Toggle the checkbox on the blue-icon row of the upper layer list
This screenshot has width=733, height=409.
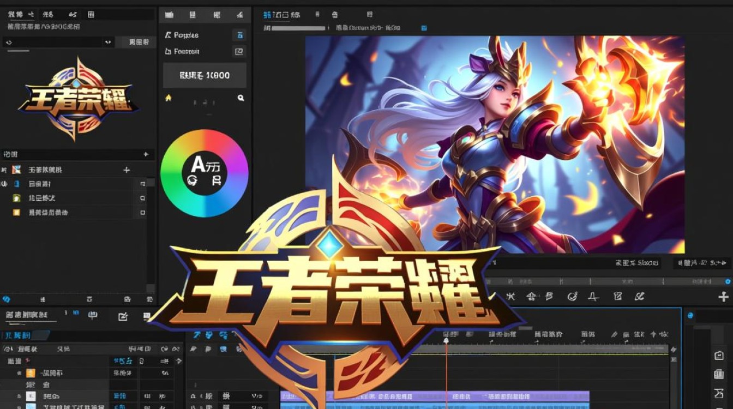pyautogui.click(x=142, y=184)
